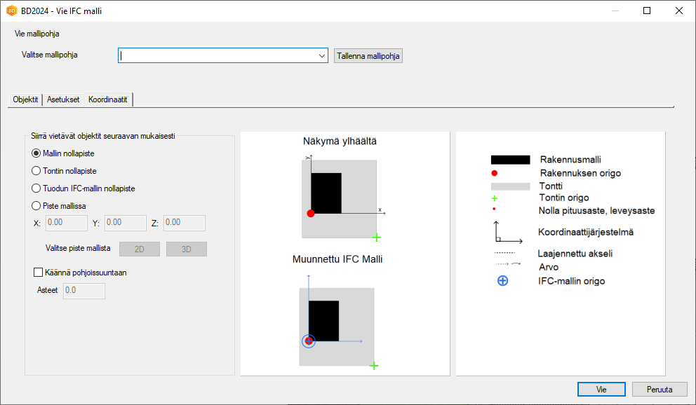Click the black Rakennusmalli legend swatch
The height and width of the screenshot is (405, 696).
pos(509,160)
